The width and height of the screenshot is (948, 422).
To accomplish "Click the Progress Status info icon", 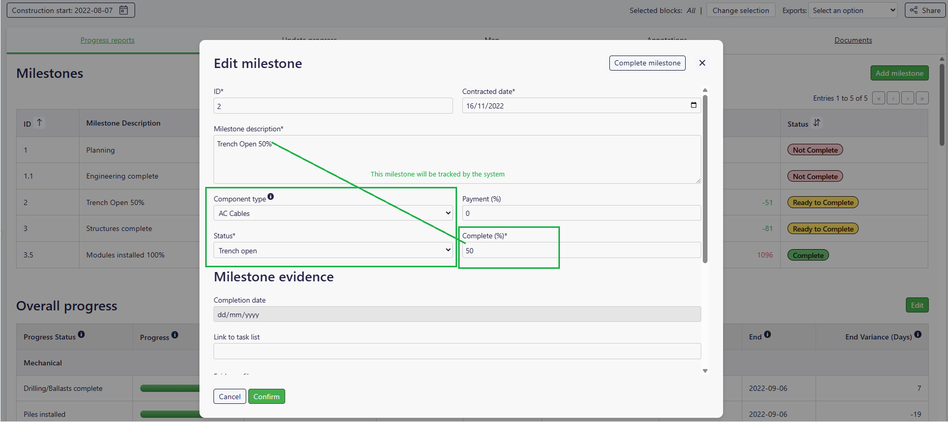I will pyautogui.click(x=82, y=335).
